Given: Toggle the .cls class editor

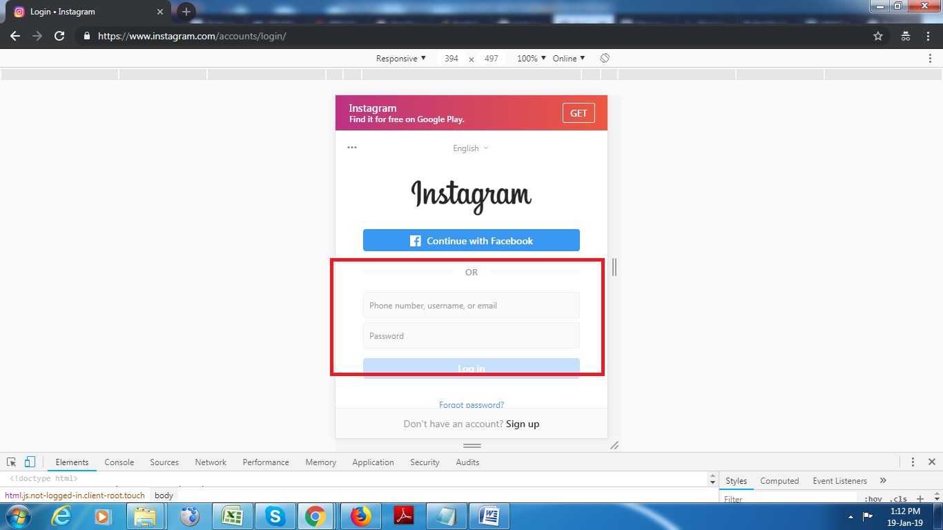Looking at the screenshot, I should pyautogui.click(x=898, y=499).
